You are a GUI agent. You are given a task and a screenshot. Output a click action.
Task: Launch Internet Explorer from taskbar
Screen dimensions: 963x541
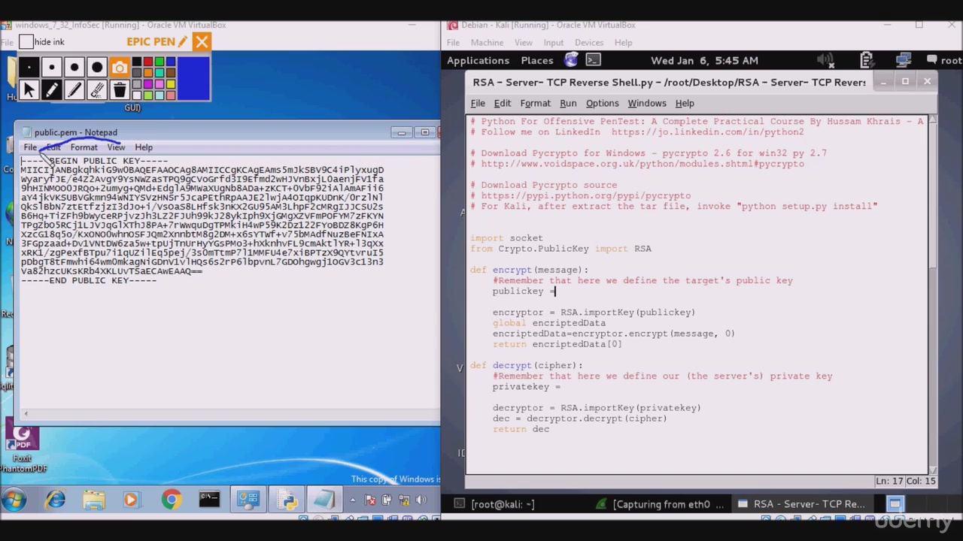click(x=56, y=499)
